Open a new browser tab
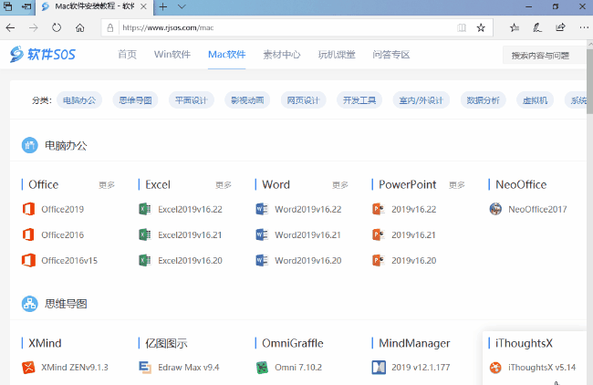593x385 pixels. point(163,6)
